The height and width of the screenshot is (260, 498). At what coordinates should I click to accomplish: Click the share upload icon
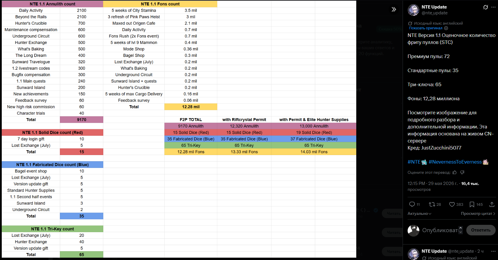[x=492, y=204]
